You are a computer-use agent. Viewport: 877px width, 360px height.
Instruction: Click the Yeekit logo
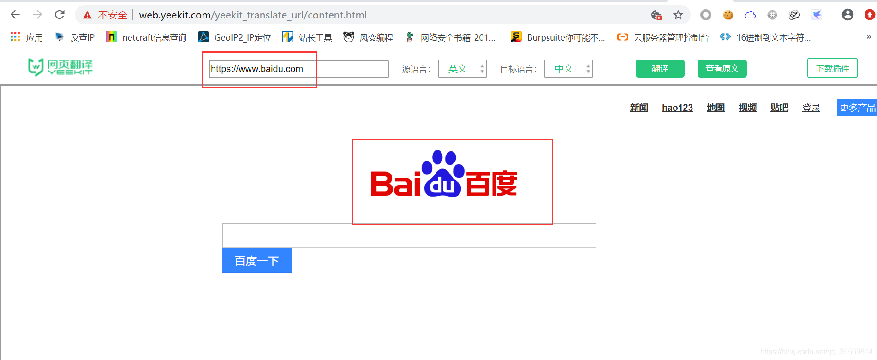[60, 67]
